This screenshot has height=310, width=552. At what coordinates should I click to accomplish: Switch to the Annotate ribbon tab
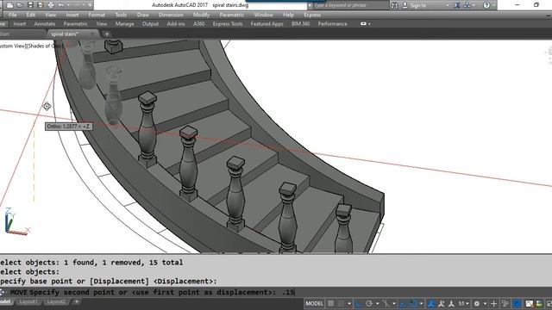coord(44,24)
